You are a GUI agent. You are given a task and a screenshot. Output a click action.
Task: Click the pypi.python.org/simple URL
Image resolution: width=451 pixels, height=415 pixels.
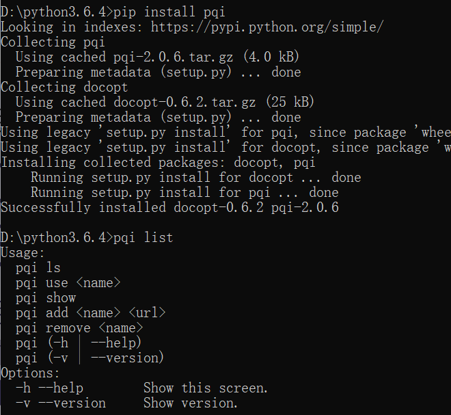267,27
